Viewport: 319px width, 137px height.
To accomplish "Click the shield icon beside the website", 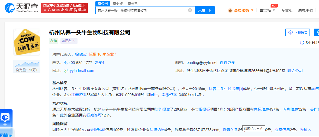I will pos(66,71).
